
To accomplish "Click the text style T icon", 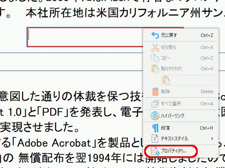I will [155, 138].
